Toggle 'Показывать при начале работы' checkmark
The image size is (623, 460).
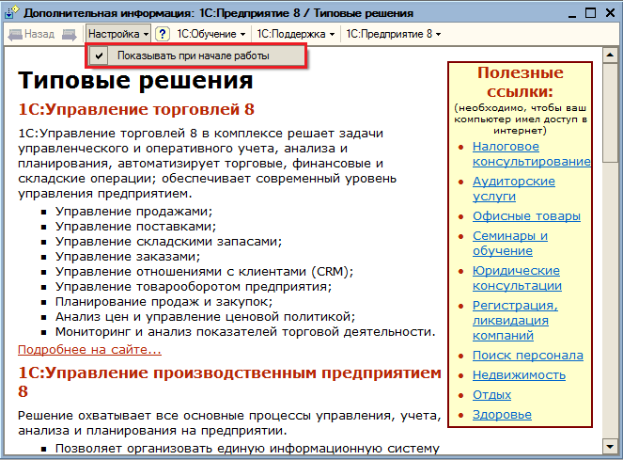(99, 56)
